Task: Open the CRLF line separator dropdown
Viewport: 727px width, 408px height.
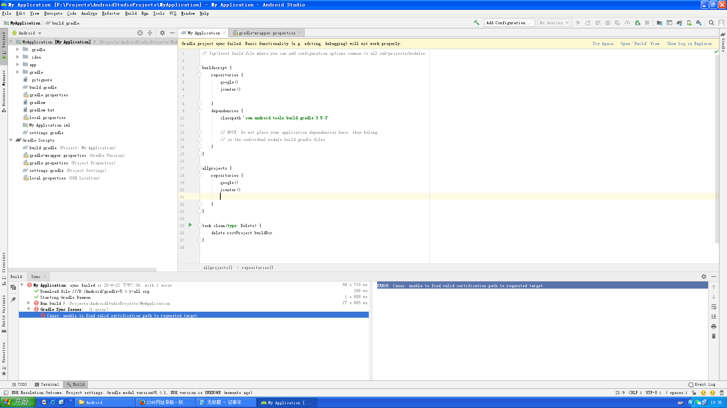Action: click(x=635, y=393)
